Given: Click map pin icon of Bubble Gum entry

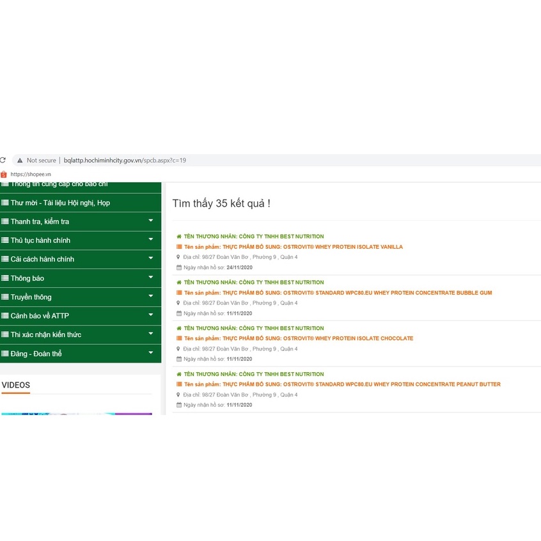Looking at the screenshot, I should tap(179, 303).
